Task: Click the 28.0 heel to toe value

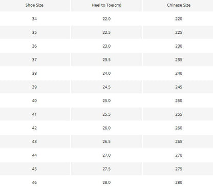Action: click(x=106, y=182)
